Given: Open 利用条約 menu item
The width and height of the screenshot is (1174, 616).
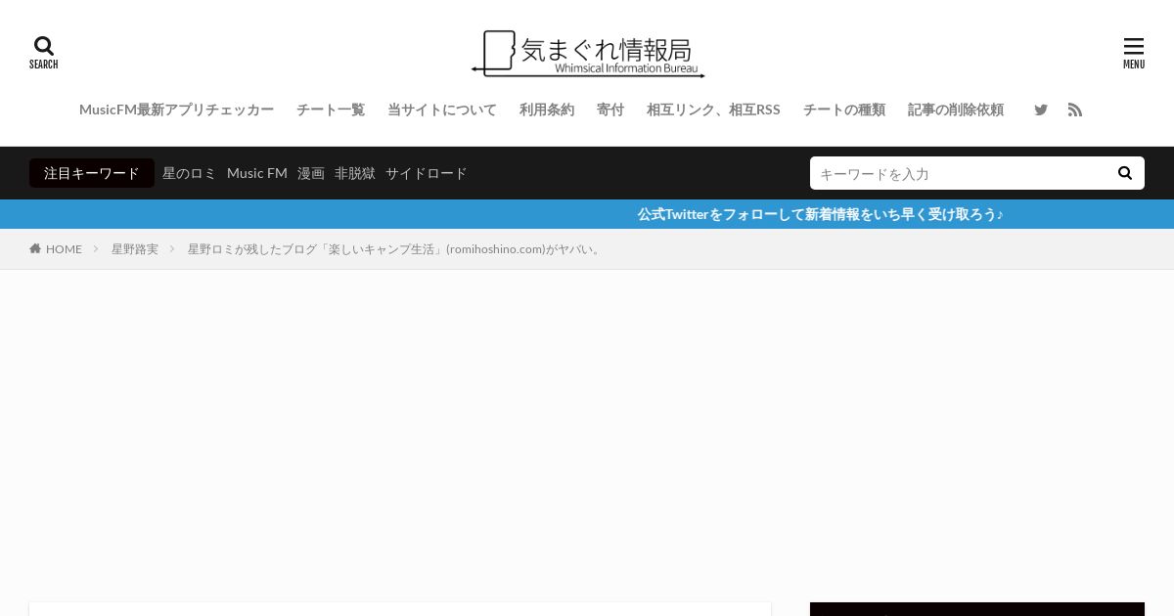Looking at the screenshot, I should click(547, 110).
